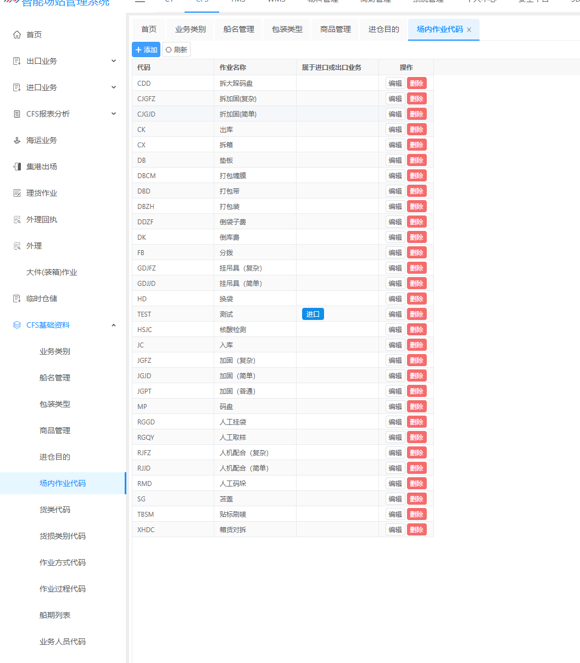Expand the 进口业务 submenu arrow
The height and width of the screenshot is (663, 580).
[x=114, y=87]
